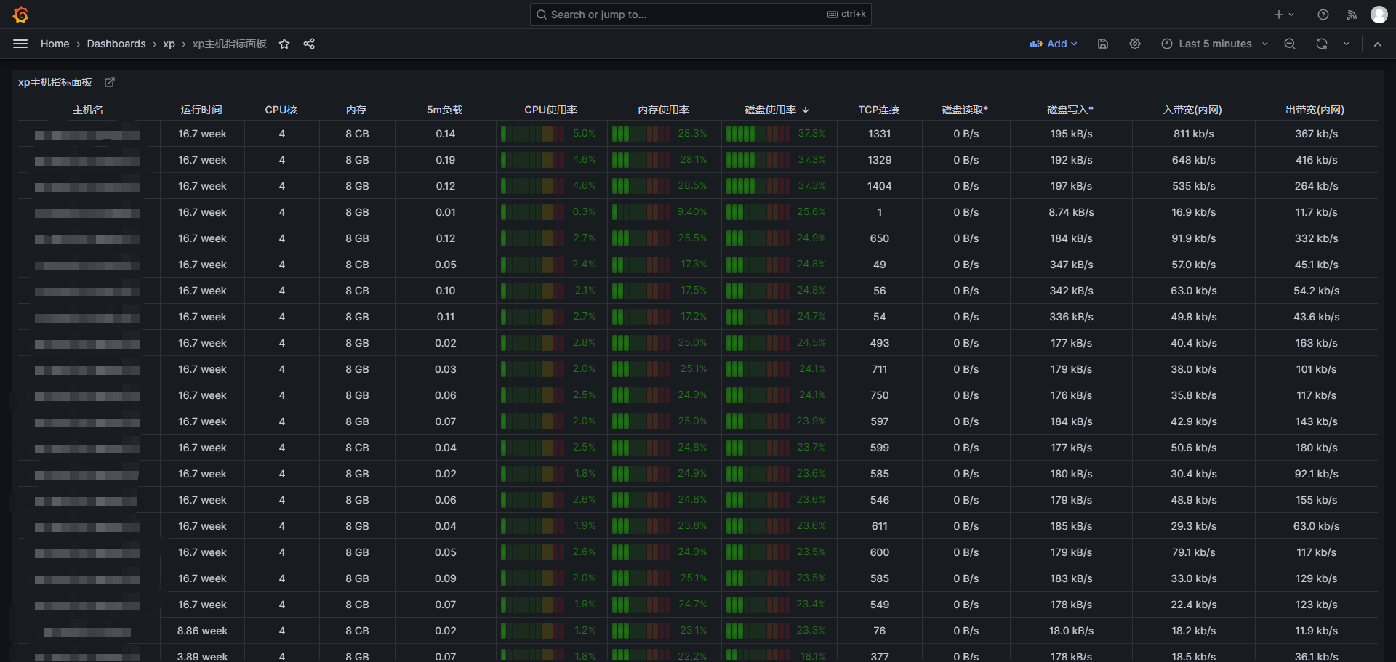
Task: Collapse the top toolbar with chevron
Action: tap(1378, 44)
